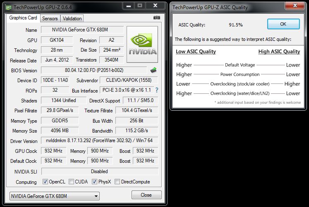The image size is (309, 207).
Task: Minimize the GPU-Z main window
Action: point(129,6)
